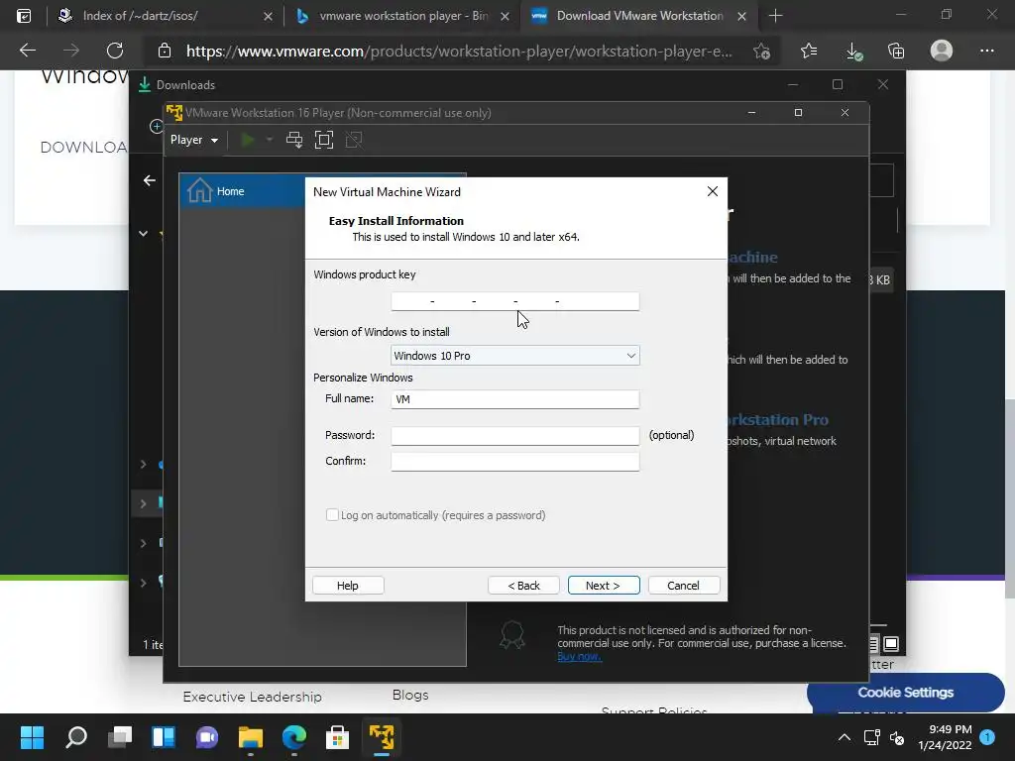Click the Enter full screen mode icon
Image resolution: width=1015 pixels, height=761 pixels.
[x=324, y=140]
